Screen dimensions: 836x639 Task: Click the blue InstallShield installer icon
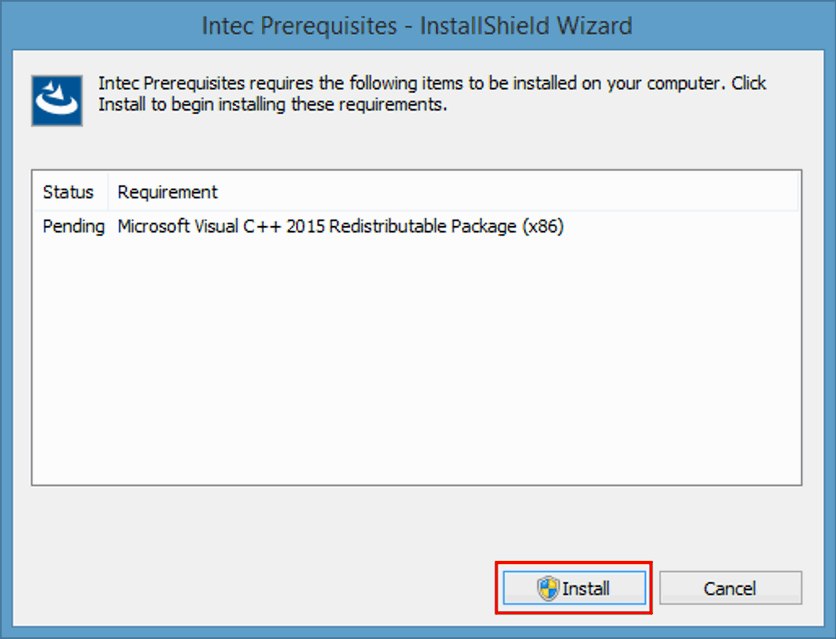57,101
